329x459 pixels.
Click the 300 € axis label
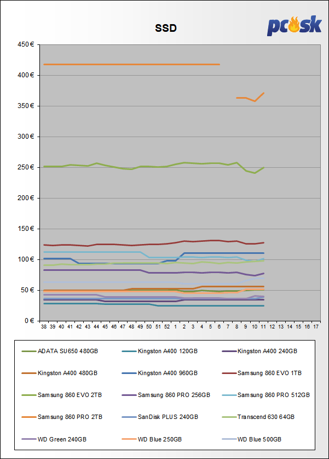pyautogui.click(x=26, y=137)
